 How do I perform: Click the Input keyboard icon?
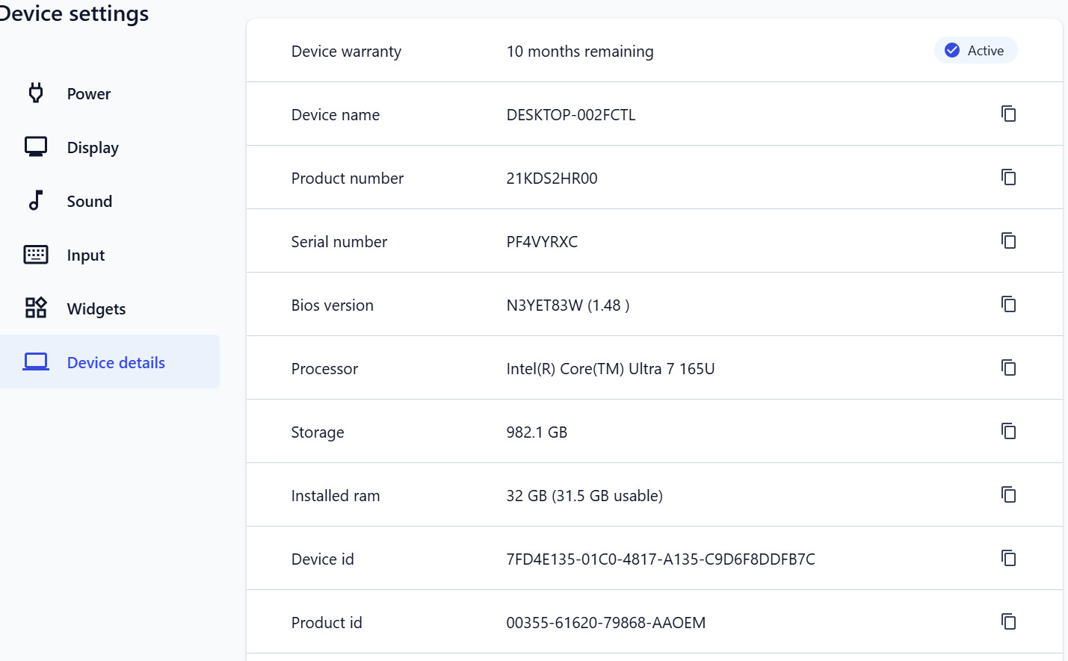(36, 255)
